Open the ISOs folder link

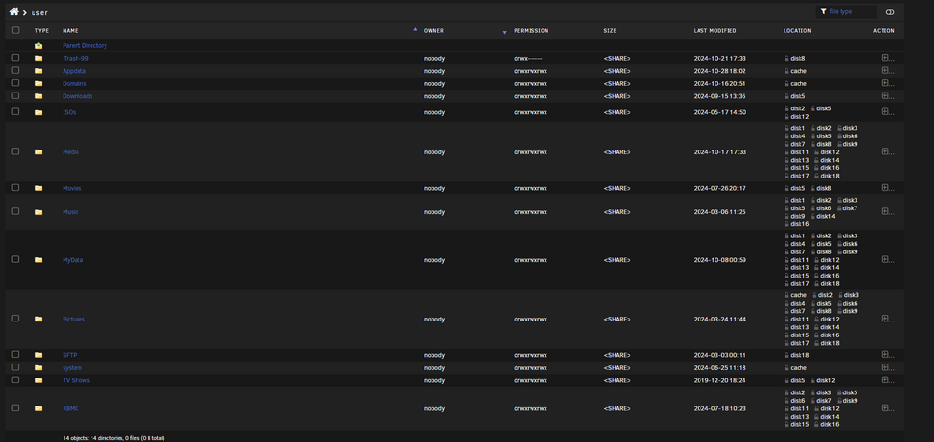(x=69, y=112)
